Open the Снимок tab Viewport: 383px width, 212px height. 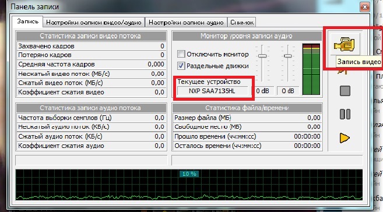click(x=242, y=23)
